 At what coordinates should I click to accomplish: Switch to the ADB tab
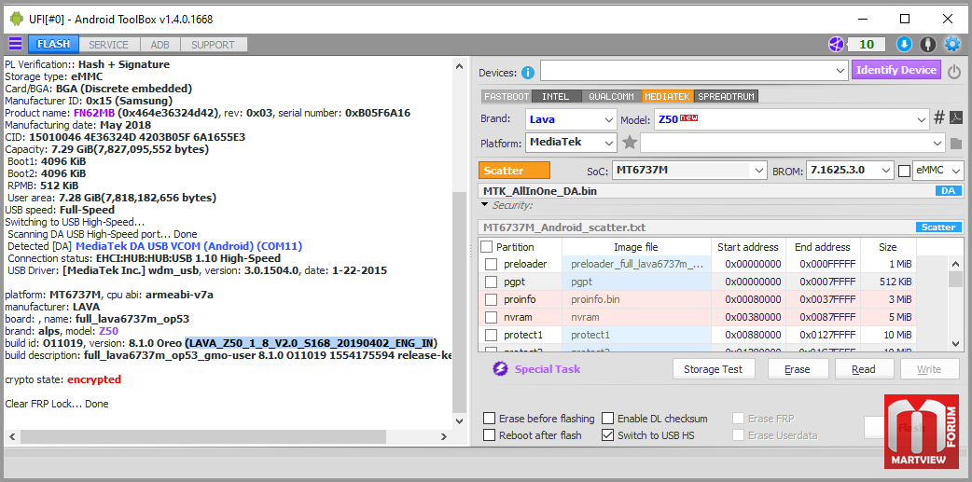pos(160,45)
